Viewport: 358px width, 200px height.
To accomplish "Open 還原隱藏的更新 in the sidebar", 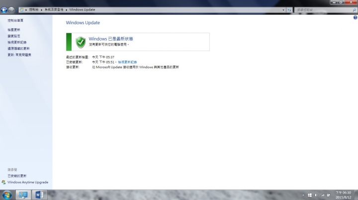I will 18,49.
